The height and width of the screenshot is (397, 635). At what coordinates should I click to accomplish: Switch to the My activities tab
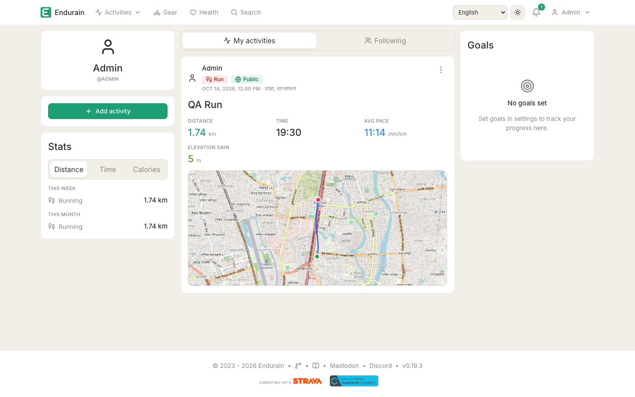[250, 41]
